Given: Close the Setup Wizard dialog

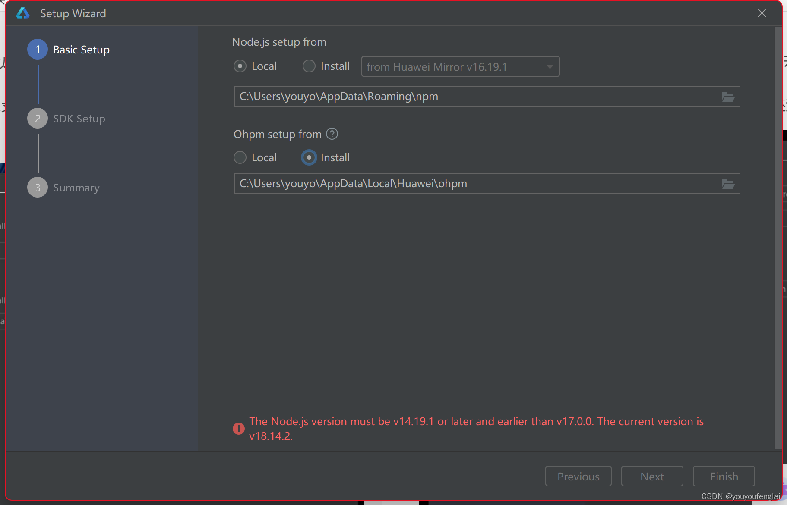Looking at the screenshot, I should click(762, 13).
